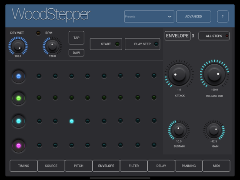Screen dimensions: 240x180
Task: Toggle step 4 in the cyan row
Action: [x=87, y=121]
